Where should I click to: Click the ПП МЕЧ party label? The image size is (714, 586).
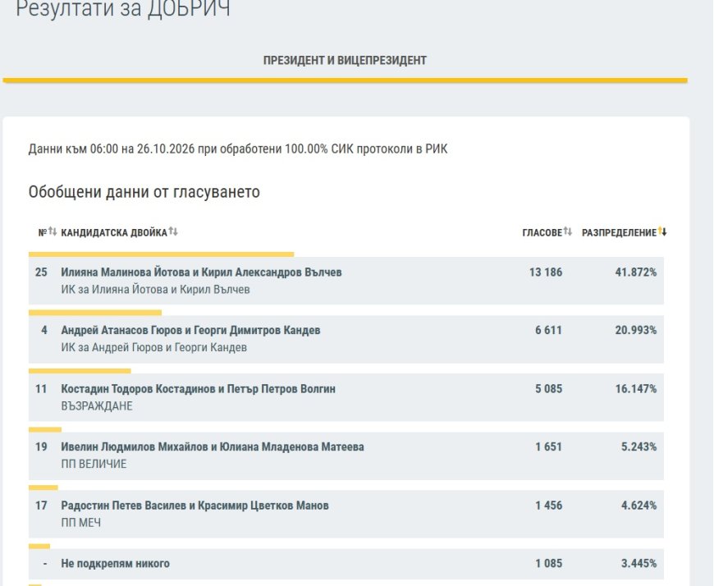pos(80,523)
